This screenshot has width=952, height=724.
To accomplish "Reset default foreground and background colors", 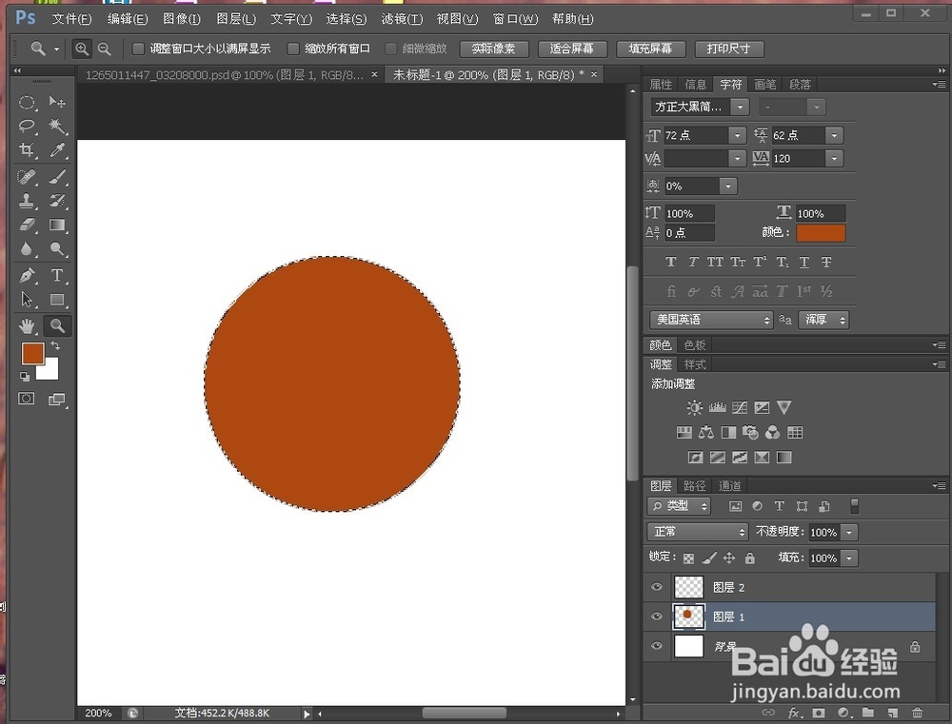I will 25,377.
